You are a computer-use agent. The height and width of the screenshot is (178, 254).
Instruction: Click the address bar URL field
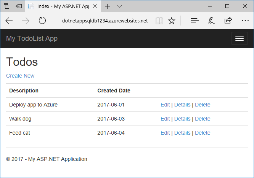coord(104,21)
